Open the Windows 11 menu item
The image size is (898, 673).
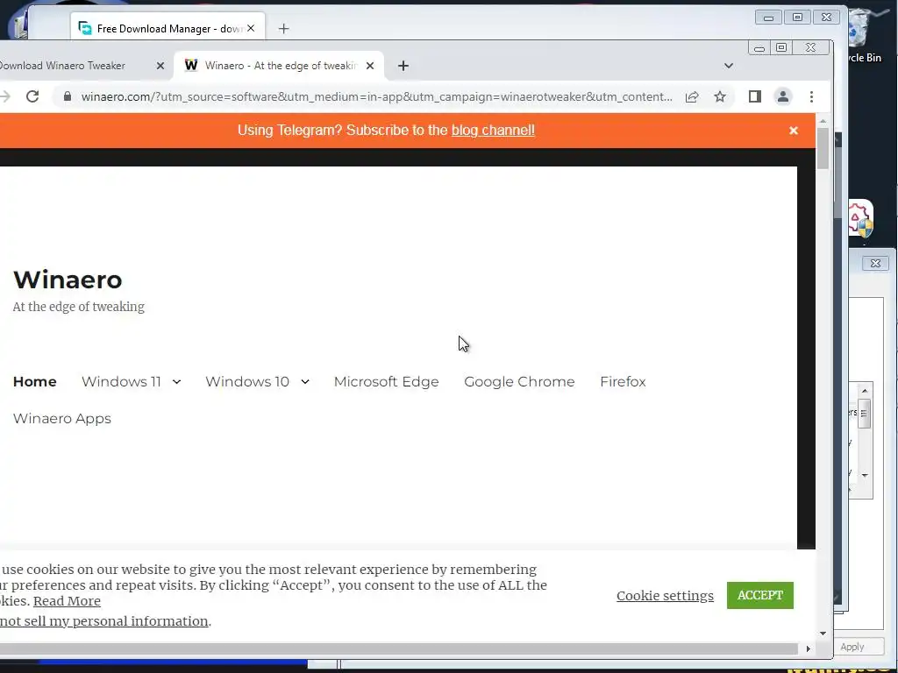tap(121, 382)
